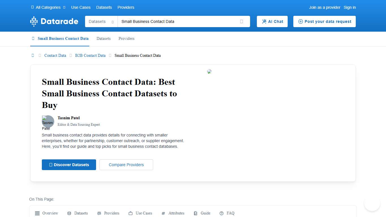Open the Datasets search filter dropdown

pos(101,21)
